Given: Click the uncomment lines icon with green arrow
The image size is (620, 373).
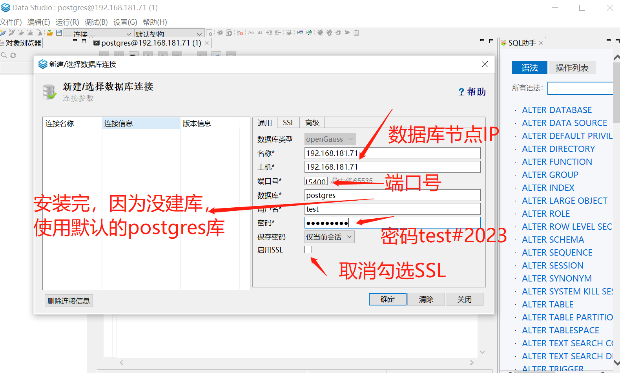Looking at the screenshot, I should 309,33.
